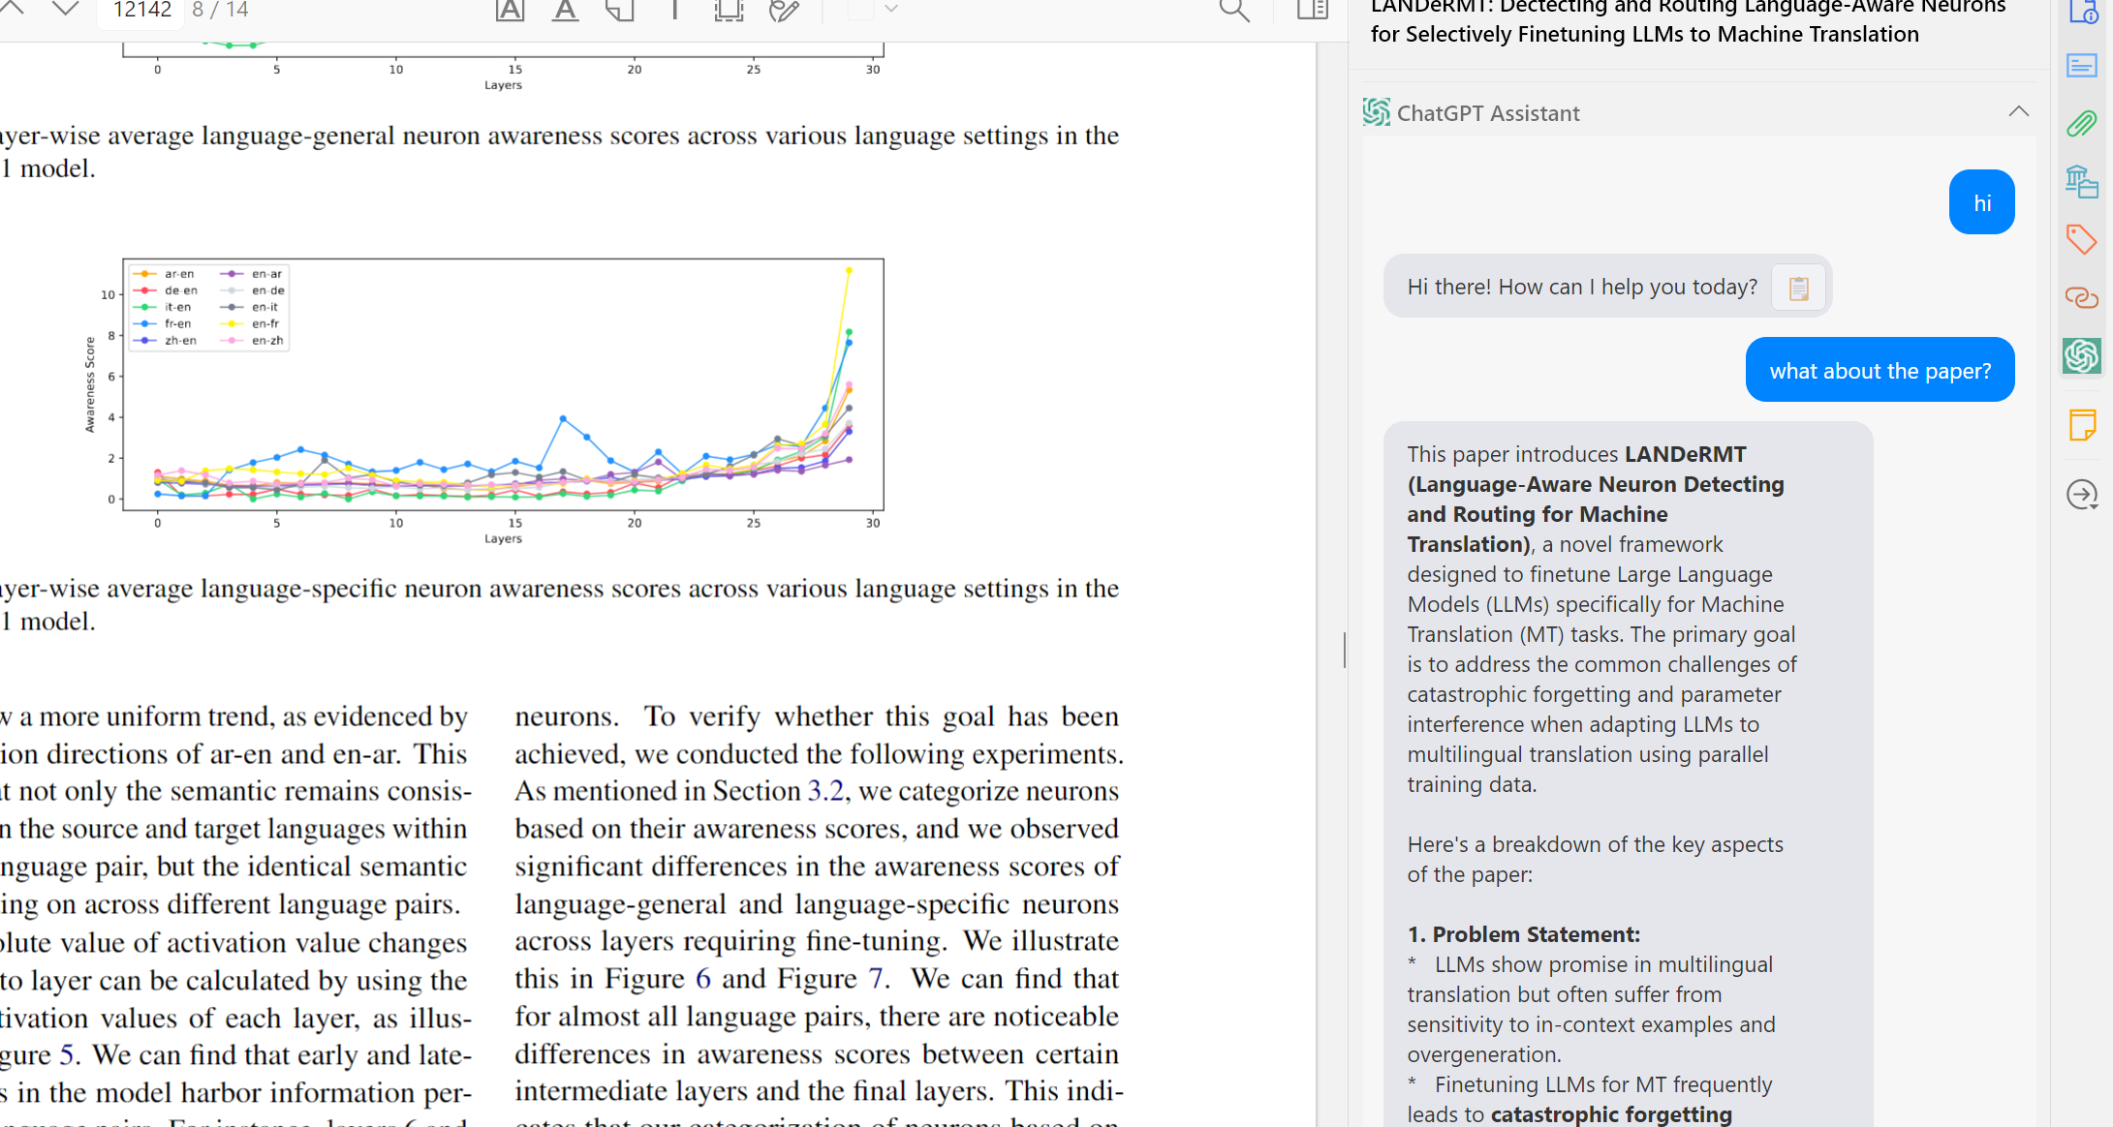Image resolution: width=2113 pixels, height=1127 pixels.
Task: Open the ChatGPT pane from side navigation
Action: click(x=2082, y=355)
